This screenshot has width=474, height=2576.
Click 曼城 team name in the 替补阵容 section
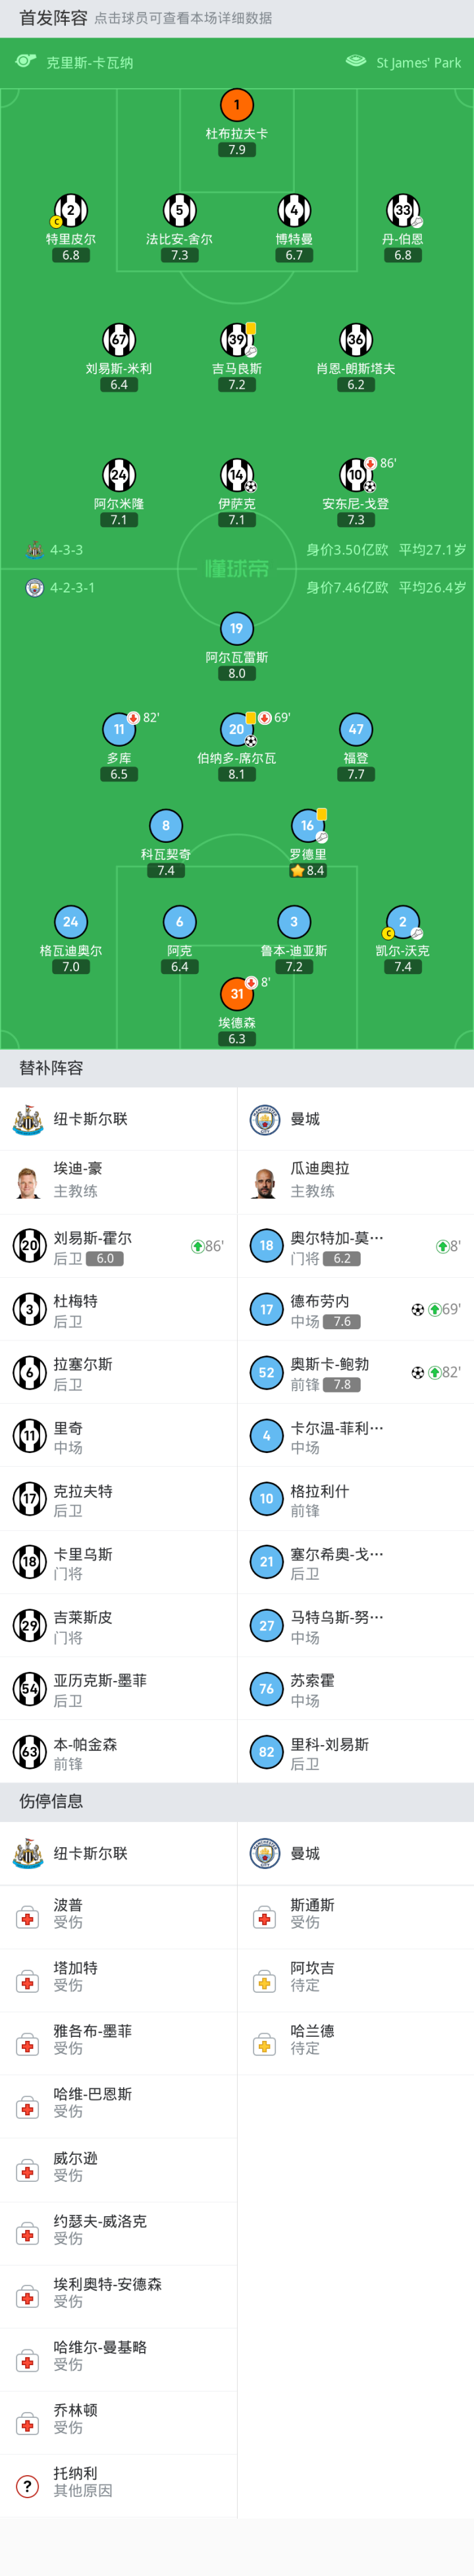[x=305, y=1119]
